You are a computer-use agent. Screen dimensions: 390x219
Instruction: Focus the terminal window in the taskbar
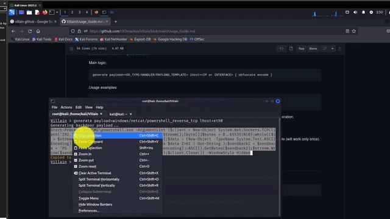click(104, 12)
